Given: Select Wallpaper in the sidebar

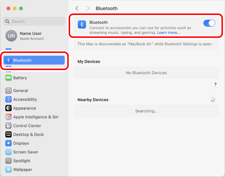Looking at the screenshot, I should 22,170.
